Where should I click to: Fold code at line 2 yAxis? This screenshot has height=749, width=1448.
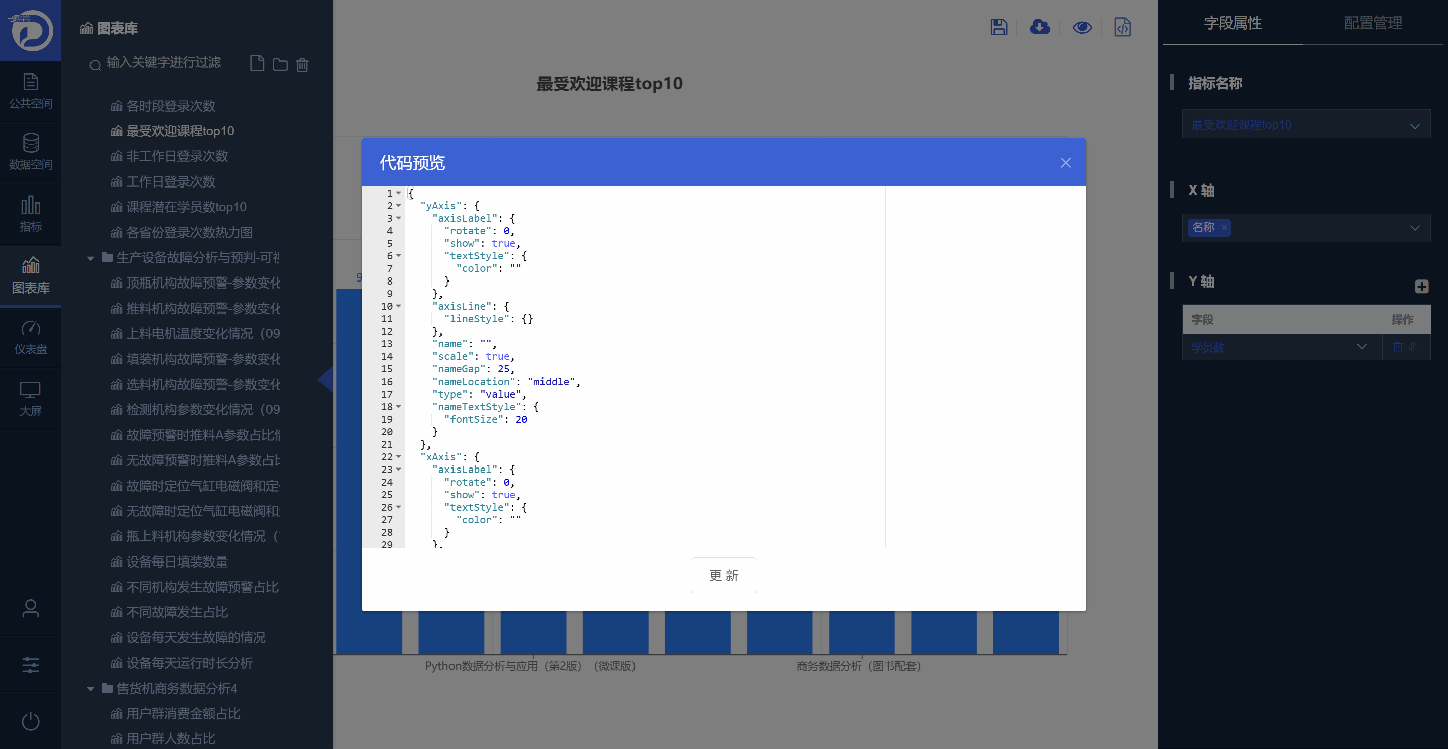click(x=399, y=206)
